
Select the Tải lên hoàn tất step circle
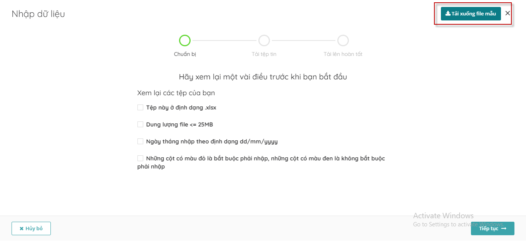pos(343,40)
